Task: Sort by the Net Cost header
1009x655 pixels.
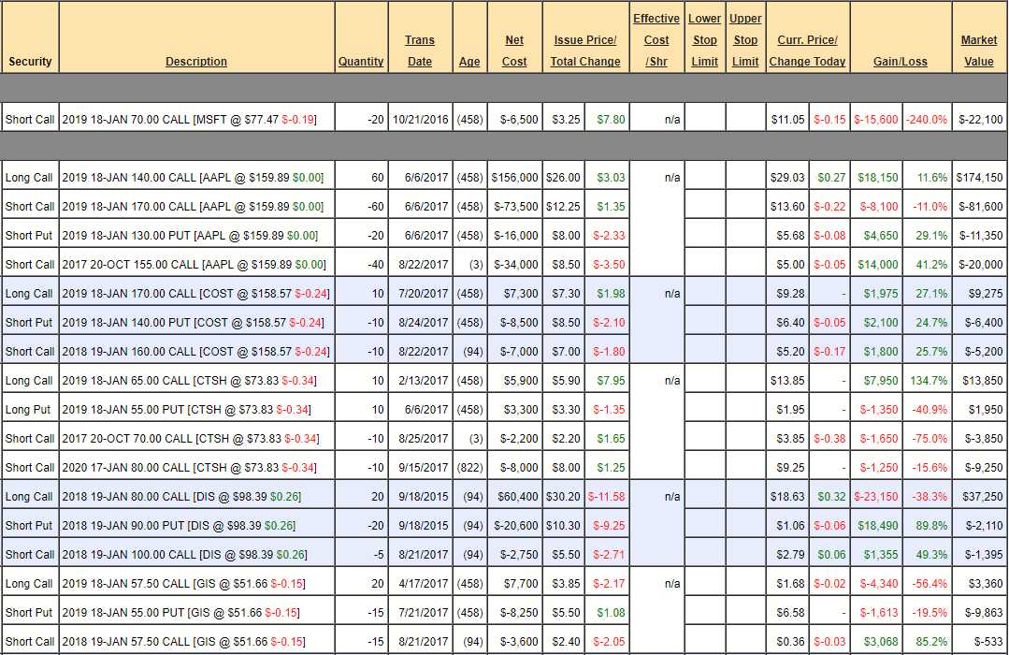Action: pos(514,51)
